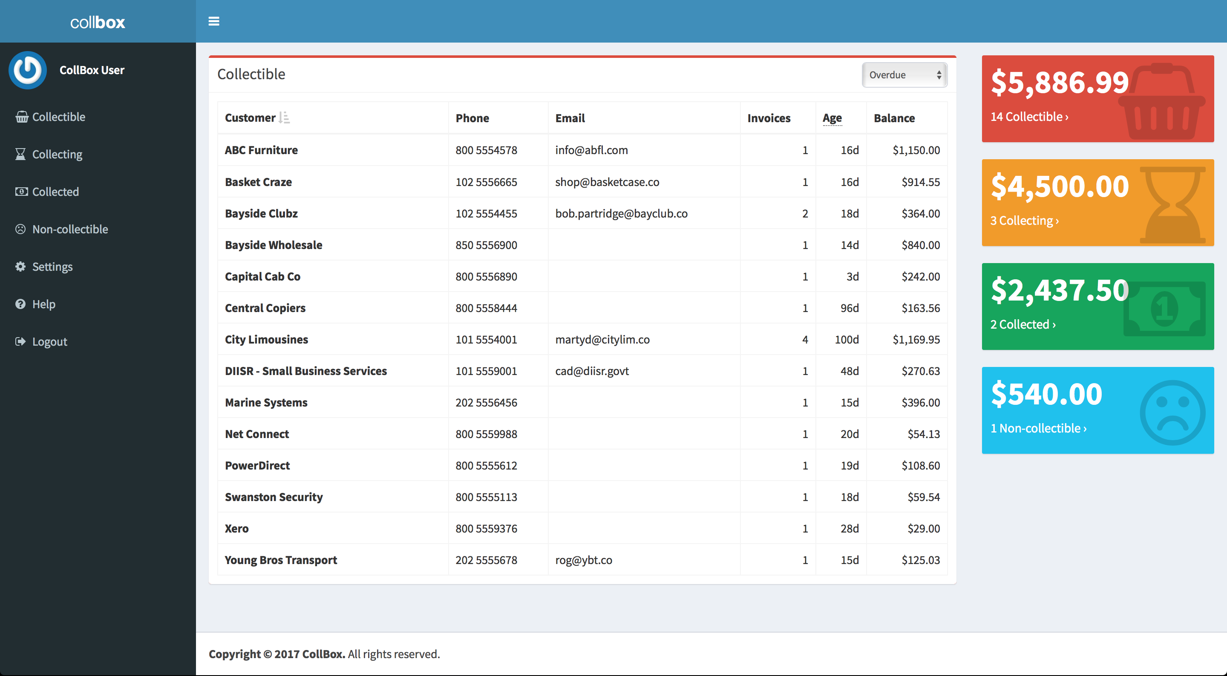The image size is (1227, 676).
Task: Sort table with Customer sort icon
Action: click(x=284, y=117)
